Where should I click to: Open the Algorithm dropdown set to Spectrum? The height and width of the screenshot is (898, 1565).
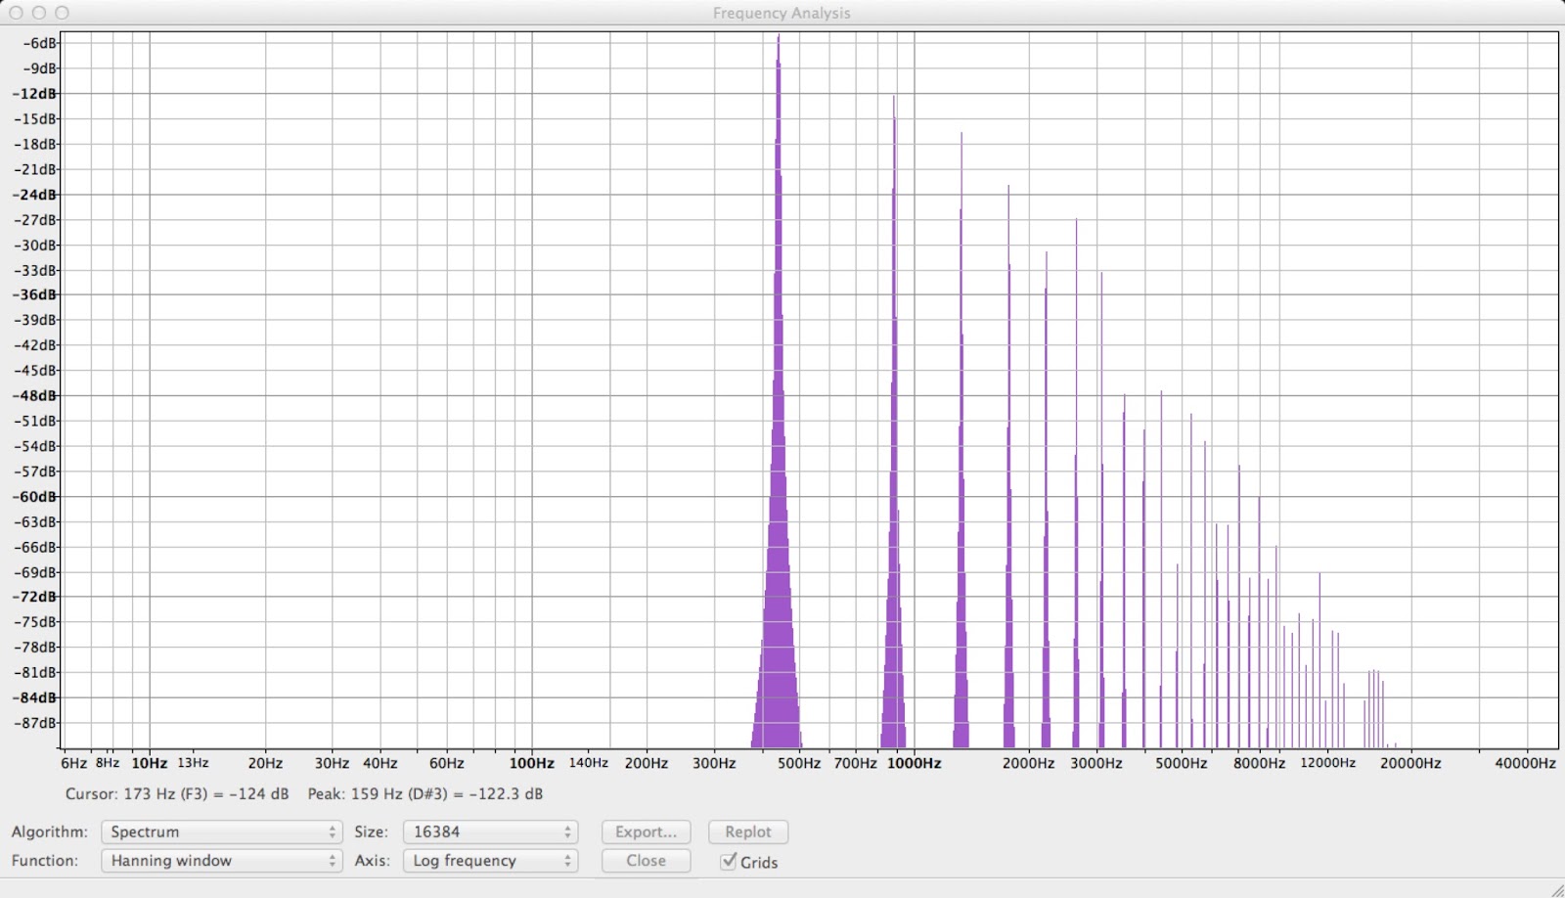[x=222, y=831]
